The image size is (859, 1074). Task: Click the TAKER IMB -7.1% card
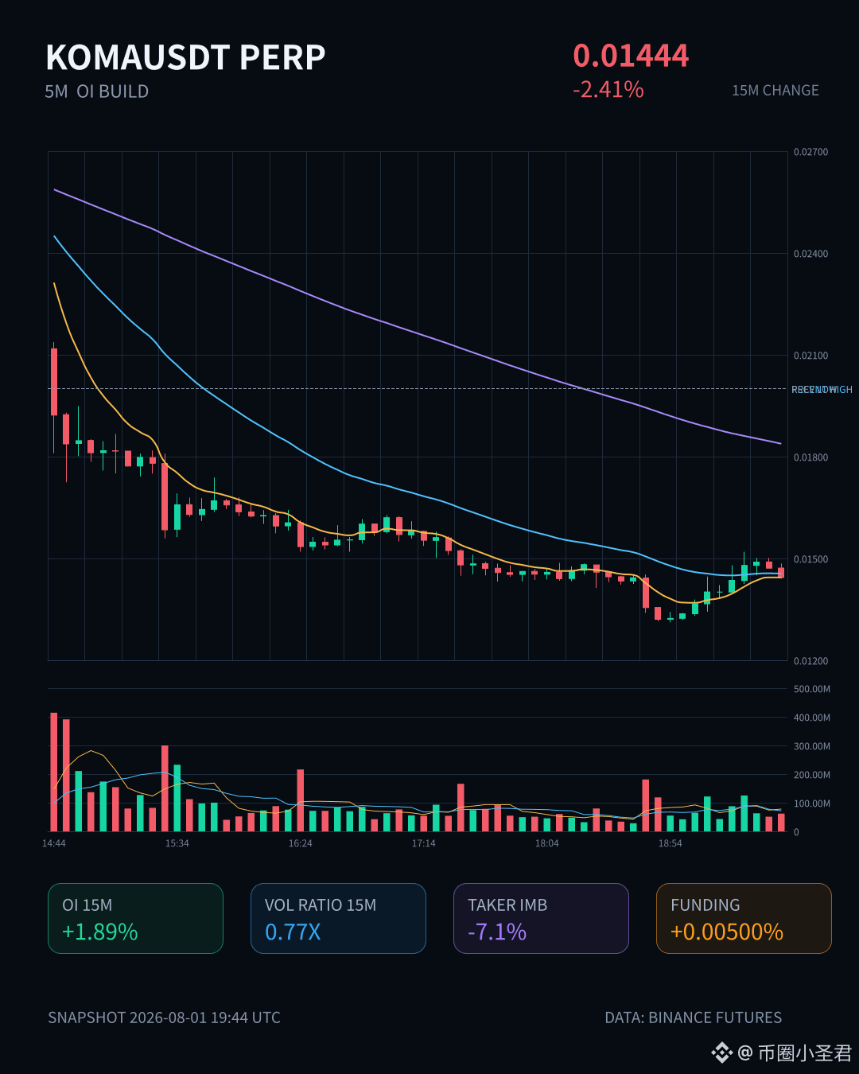point(541,918)
